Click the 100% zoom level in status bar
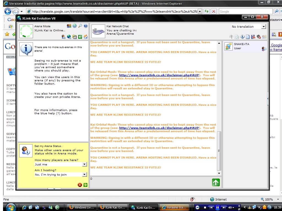This screenshot has width=282, height=211. (267, 199)
